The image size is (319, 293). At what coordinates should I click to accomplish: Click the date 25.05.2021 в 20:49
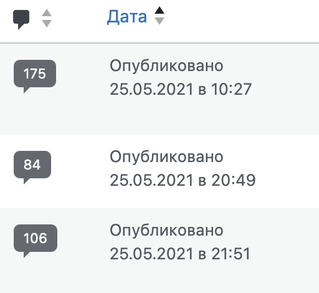click(x=183, y=180)
